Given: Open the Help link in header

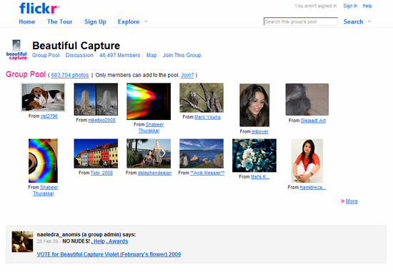Looking at the screenshot, I should pos(367,6).
